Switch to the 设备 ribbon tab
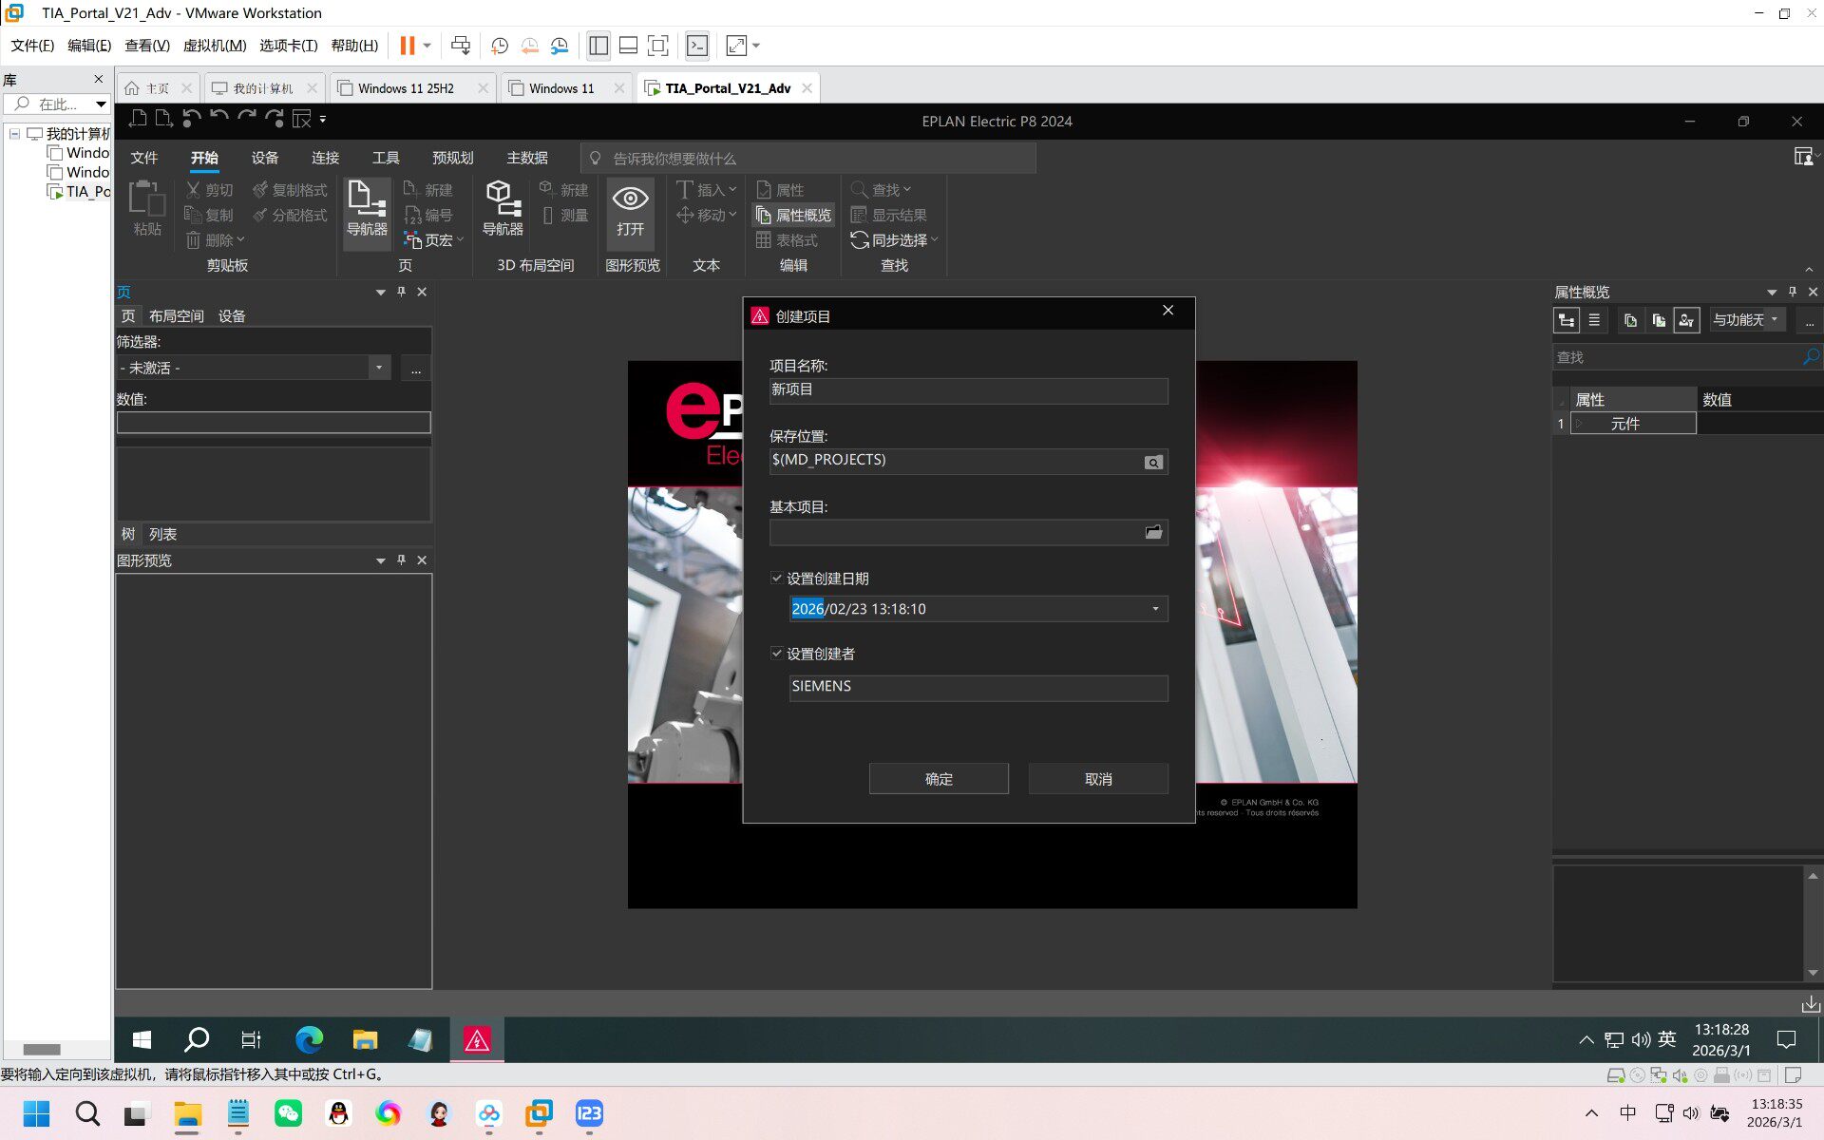The width and height of the screenshot is (1824, 1140). [x=265, y=158]
